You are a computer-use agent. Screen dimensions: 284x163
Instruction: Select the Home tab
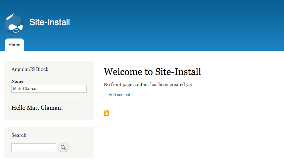(x=14, y=45)
